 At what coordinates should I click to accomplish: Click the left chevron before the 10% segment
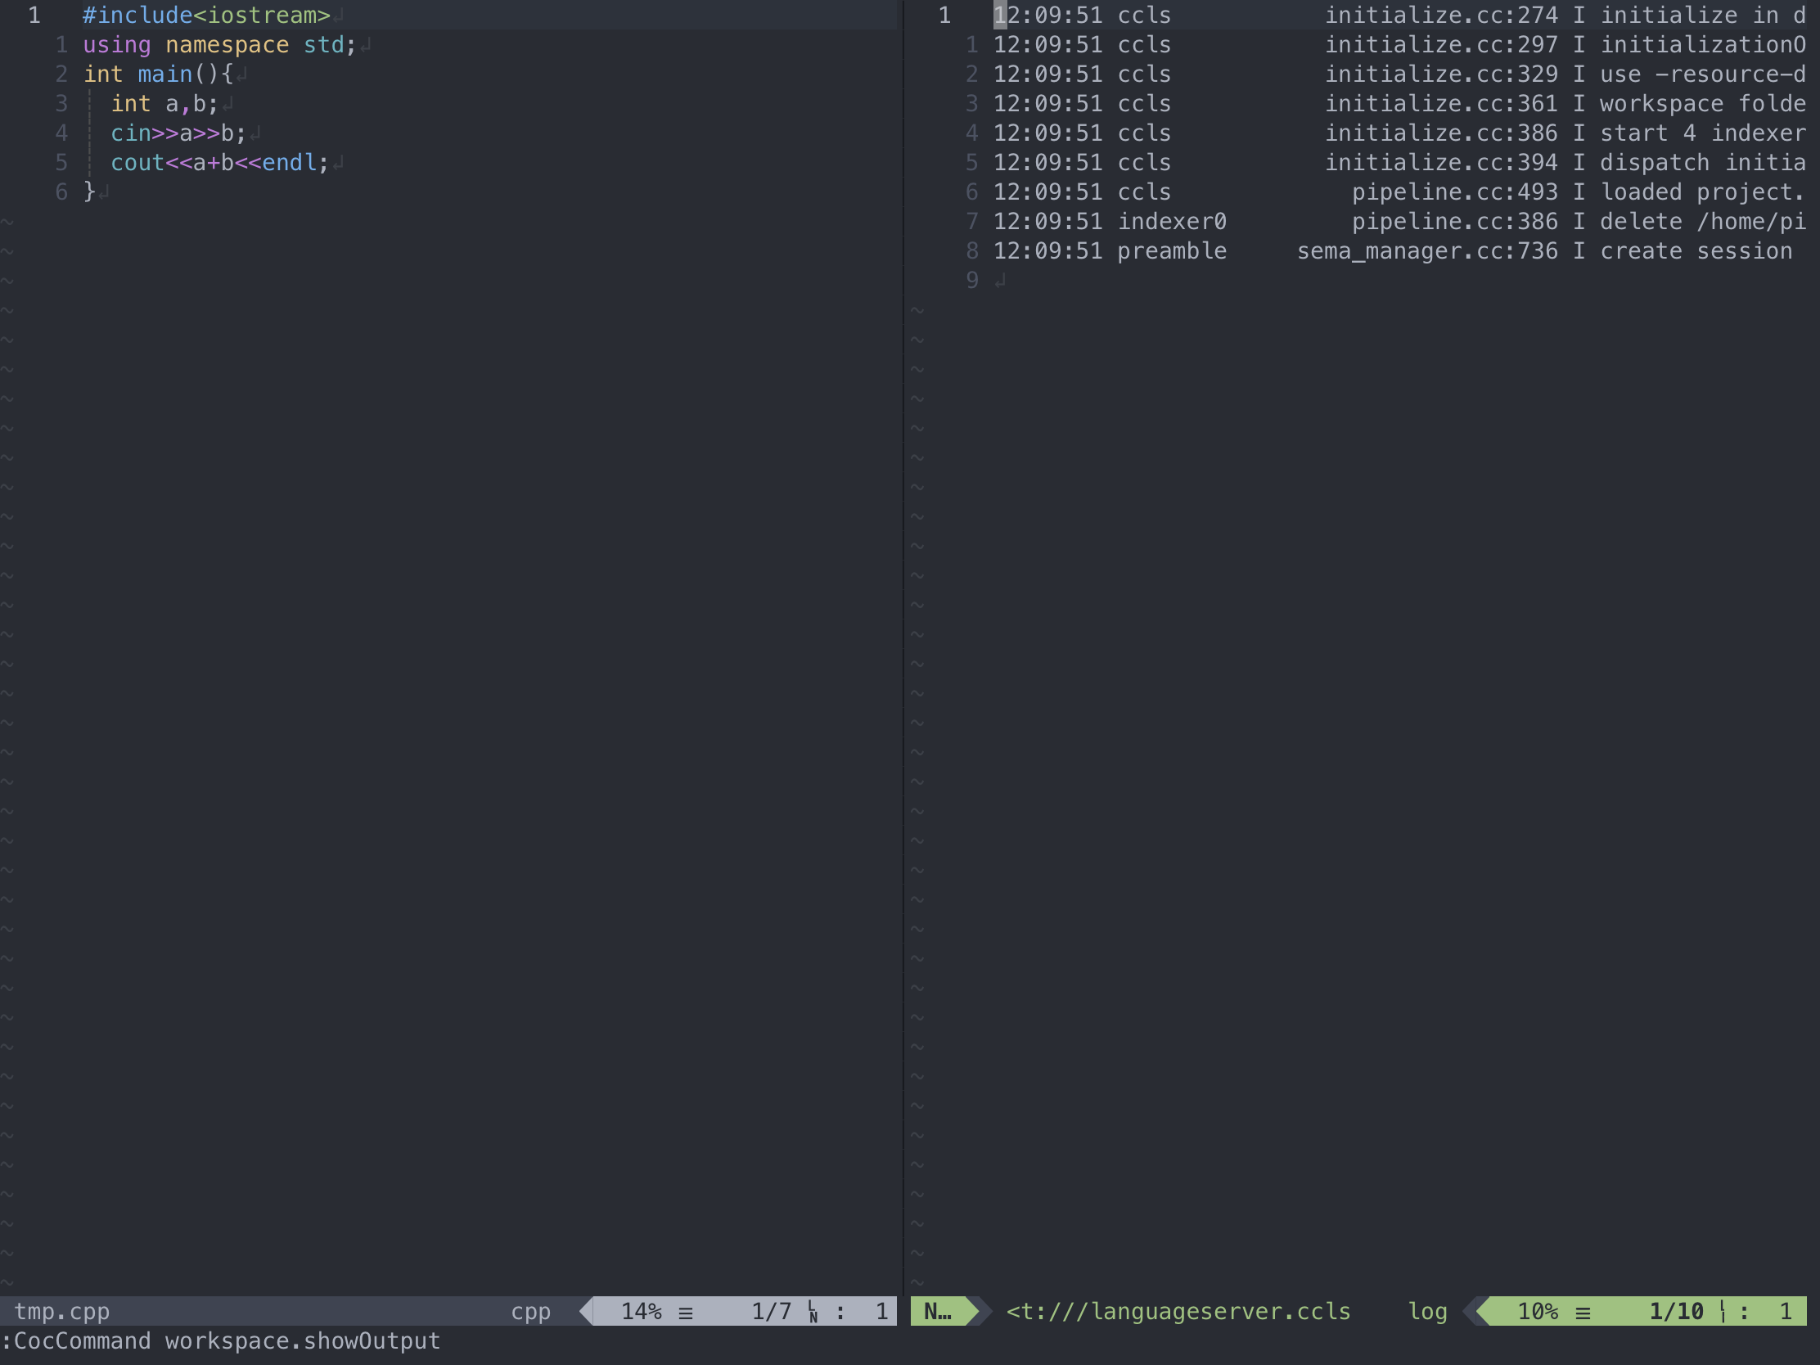click(1484, 1312)
